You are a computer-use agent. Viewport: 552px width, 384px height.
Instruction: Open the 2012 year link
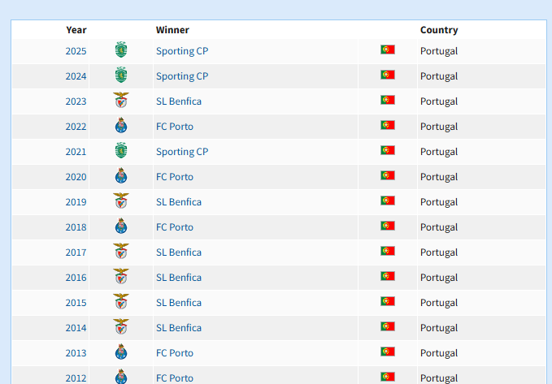click(x=76, y=378)
